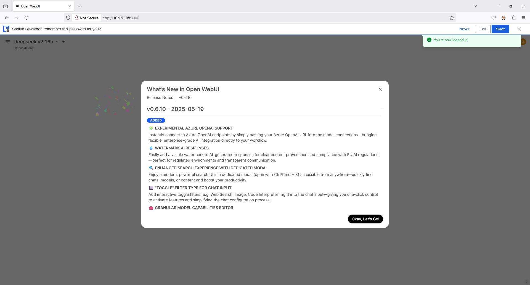The height and width of the screenshot is (285, 530).
Task: Click the URL address field
Action: (x=248, y=18)
